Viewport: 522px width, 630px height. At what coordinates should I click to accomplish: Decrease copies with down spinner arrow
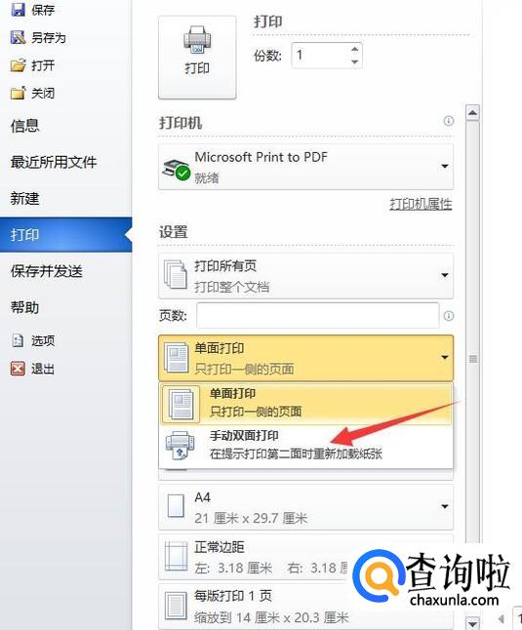click(354, 61)
